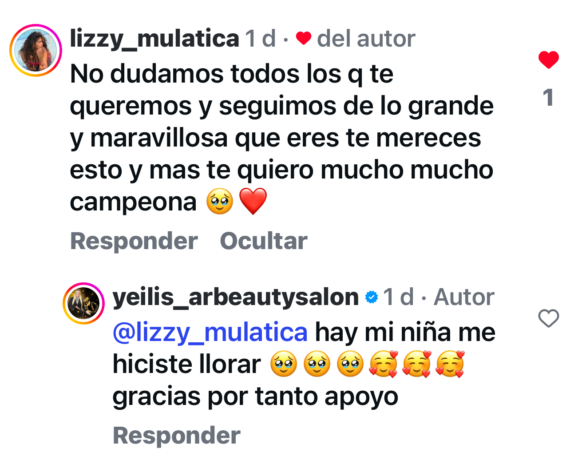Viewport: 586px width, 464px height.
Task: Hide the comment using Ocultar
Action: [x=263, y=241]
